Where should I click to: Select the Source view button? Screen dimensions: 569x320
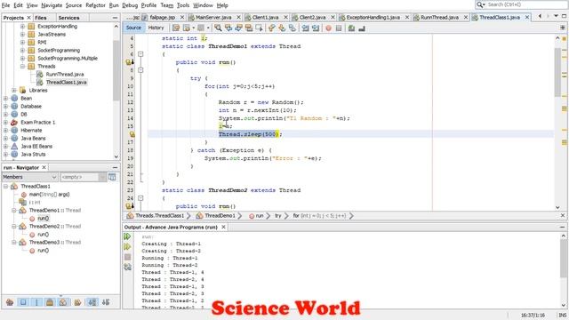(x=133, y=28)
